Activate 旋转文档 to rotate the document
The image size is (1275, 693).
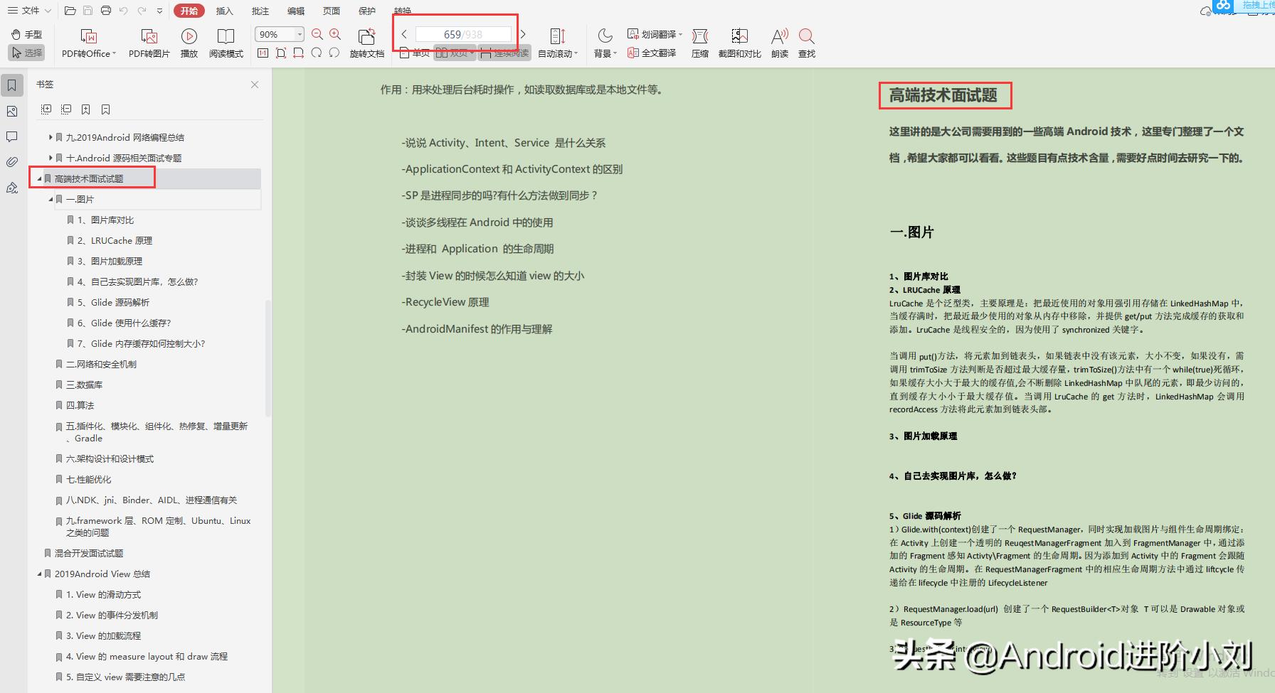click(367, 43)
